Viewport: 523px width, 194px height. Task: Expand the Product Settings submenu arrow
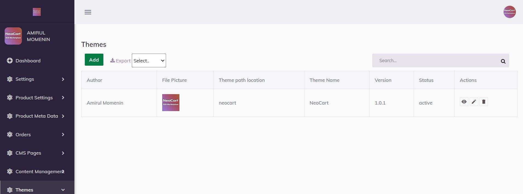coord(63,98)
